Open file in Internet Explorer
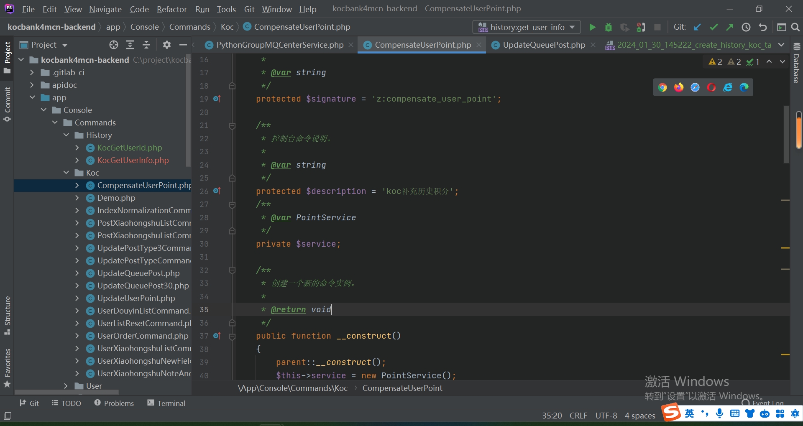Screen dimensions: 803x426 coord(728,87)
